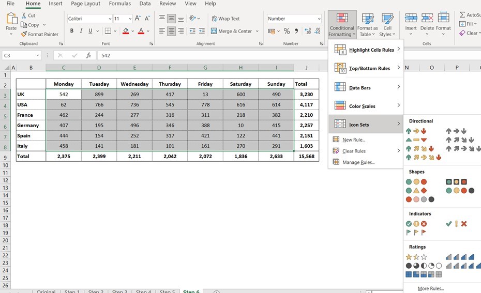This screenshot has height=293, width=481.
Task: Select three-arrow colored directional icon set
Action: pyautogui.click(x=416, y=131)
